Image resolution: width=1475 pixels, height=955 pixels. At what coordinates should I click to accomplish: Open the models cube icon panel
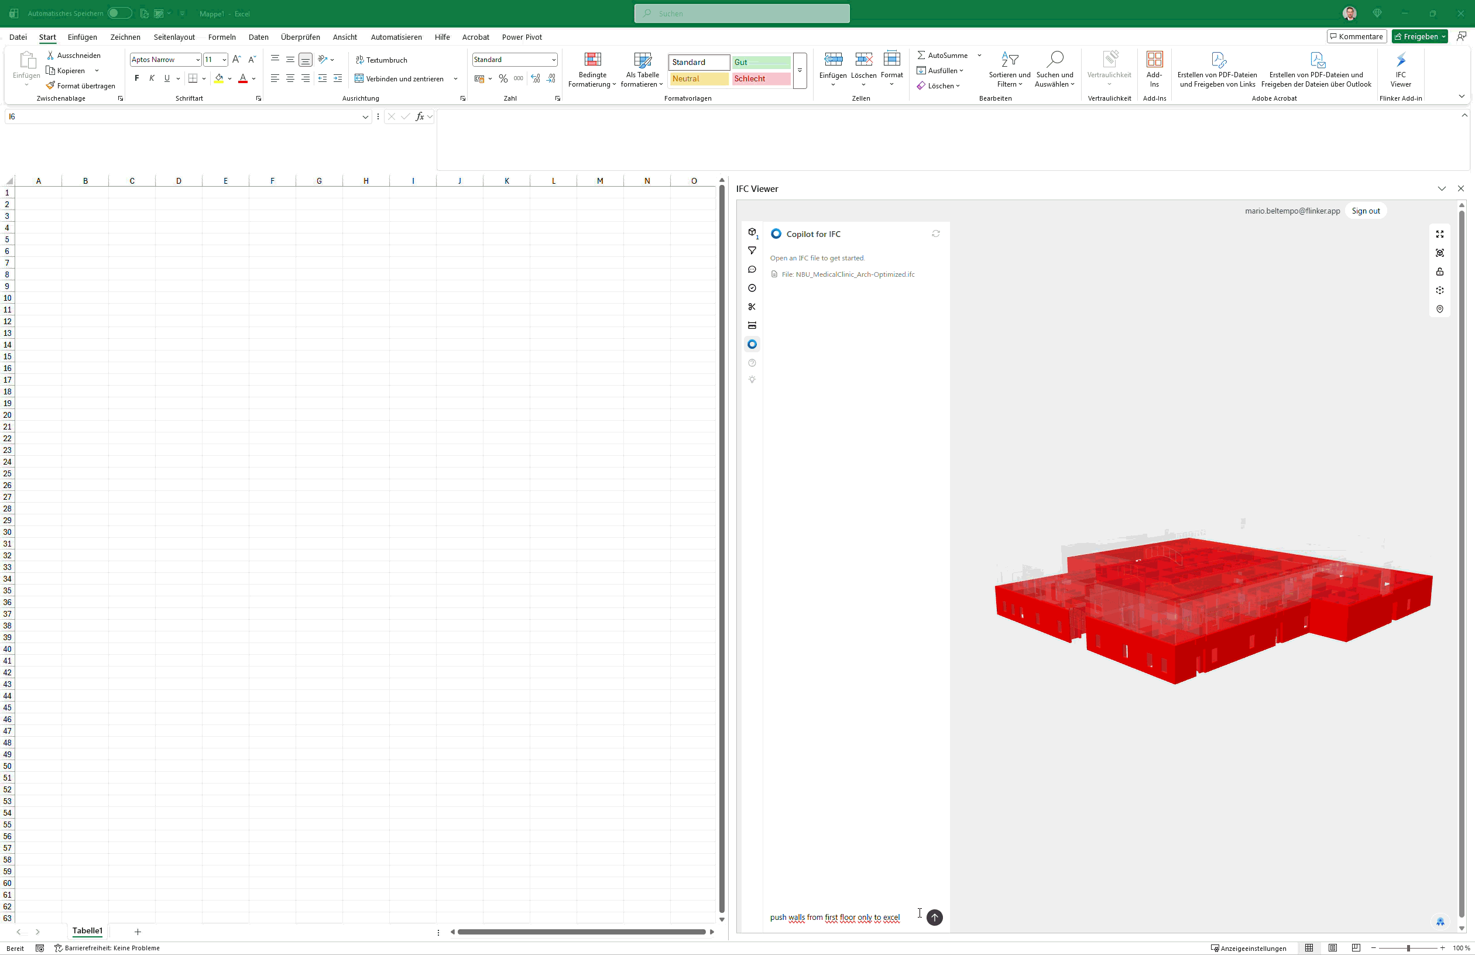pyautogui.click(x=752, y=232)
